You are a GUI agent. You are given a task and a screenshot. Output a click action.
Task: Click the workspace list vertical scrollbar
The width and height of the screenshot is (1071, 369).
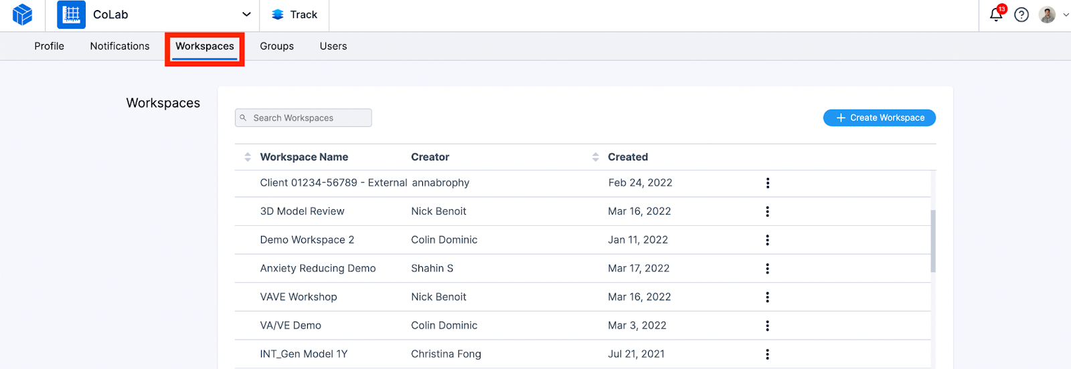pos(933,241)
